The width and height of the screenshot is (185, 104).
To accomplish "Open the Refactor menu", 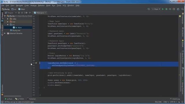I will 41,5.
